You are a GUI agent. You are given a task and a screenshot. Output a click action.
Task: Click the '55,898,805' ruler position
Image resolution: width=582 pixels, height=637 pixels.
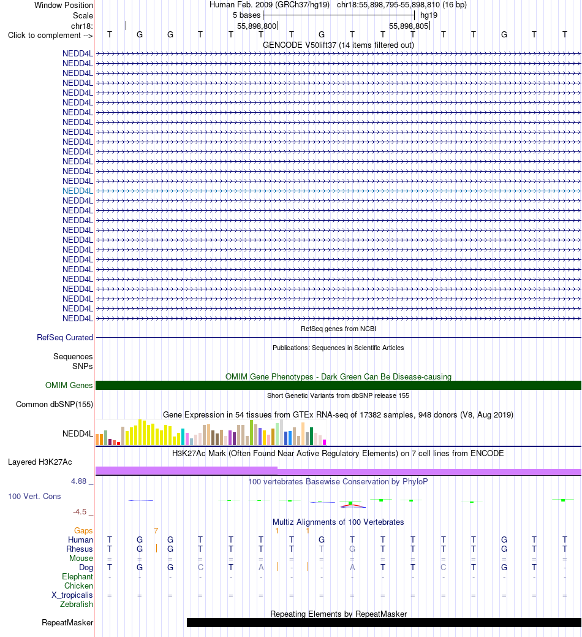408,26
